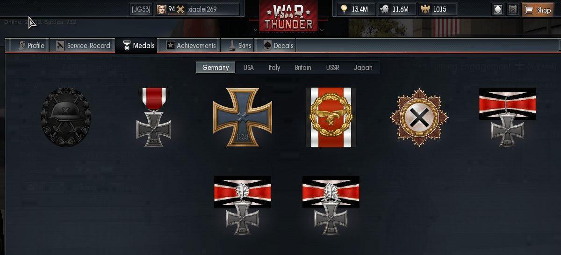Select Italy nation filter

tap(274, 68)
